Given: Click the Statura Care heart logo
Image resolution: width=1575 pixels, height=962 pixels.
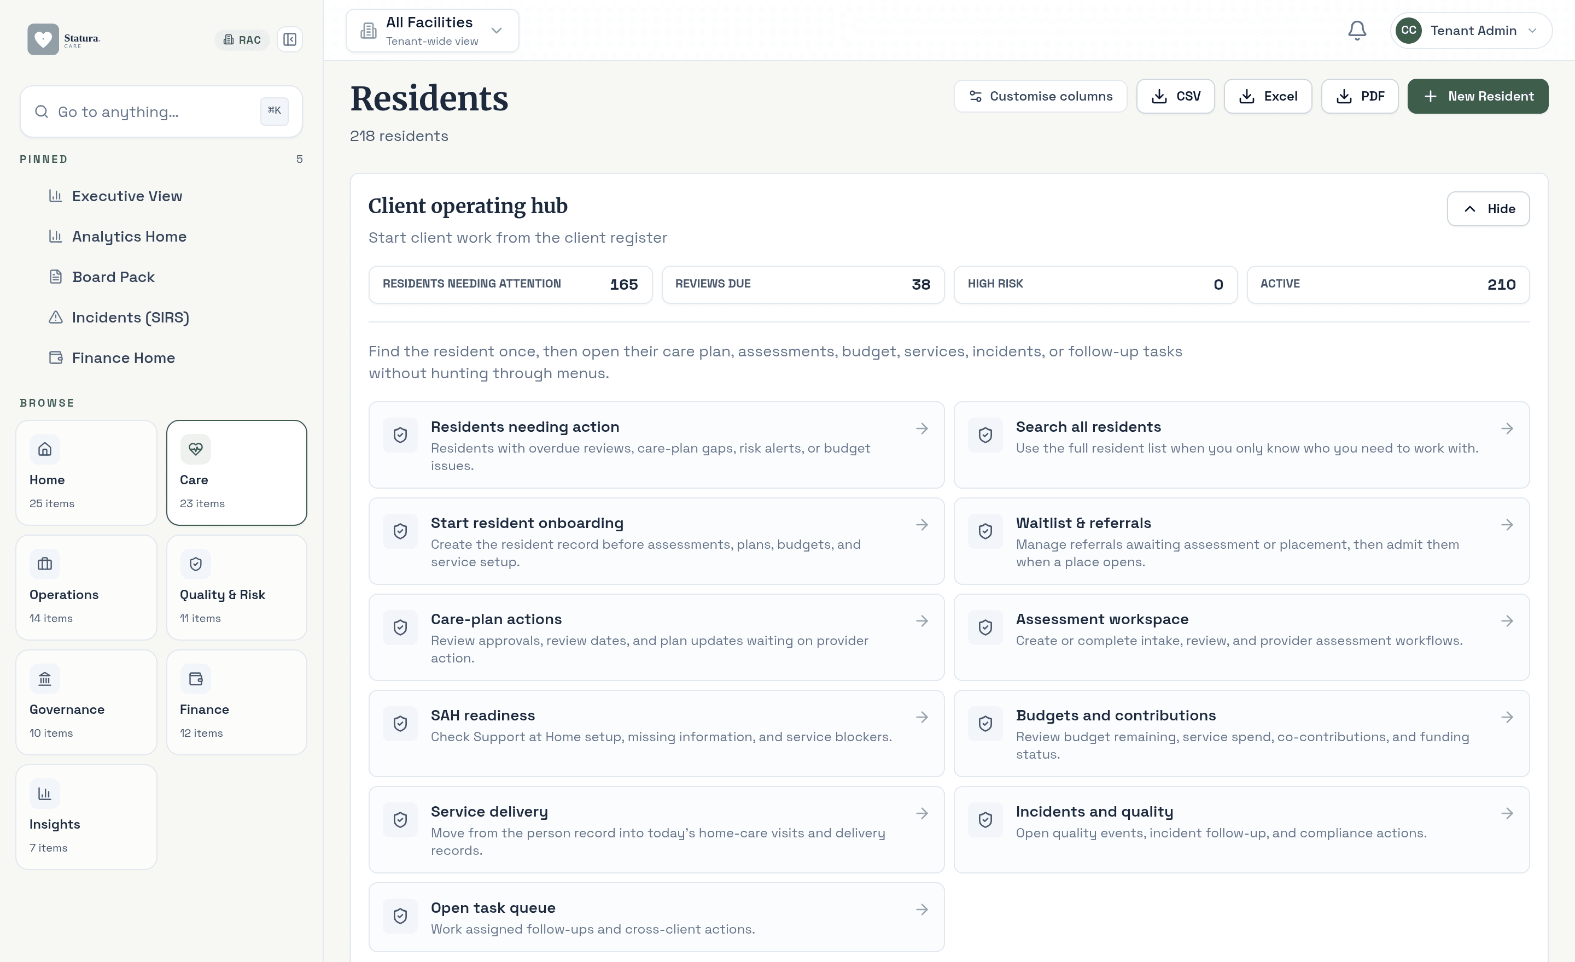Looking at the screenshot, I should 43,39.
